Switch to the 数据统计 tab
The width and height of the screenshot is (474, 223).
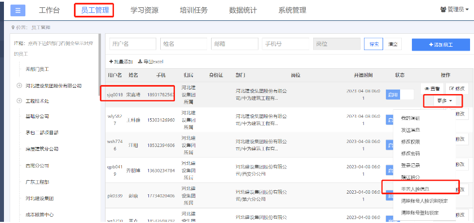pos(243,10)
